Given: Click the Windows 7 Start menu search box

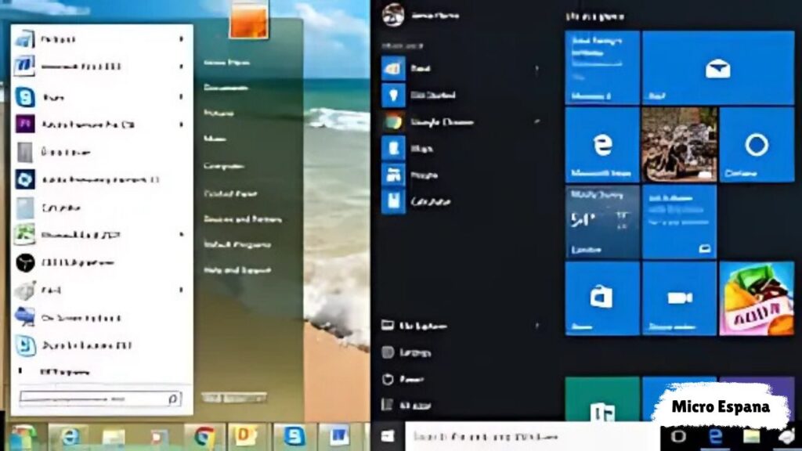Looking at the screenshot, I should coord(100,399).
